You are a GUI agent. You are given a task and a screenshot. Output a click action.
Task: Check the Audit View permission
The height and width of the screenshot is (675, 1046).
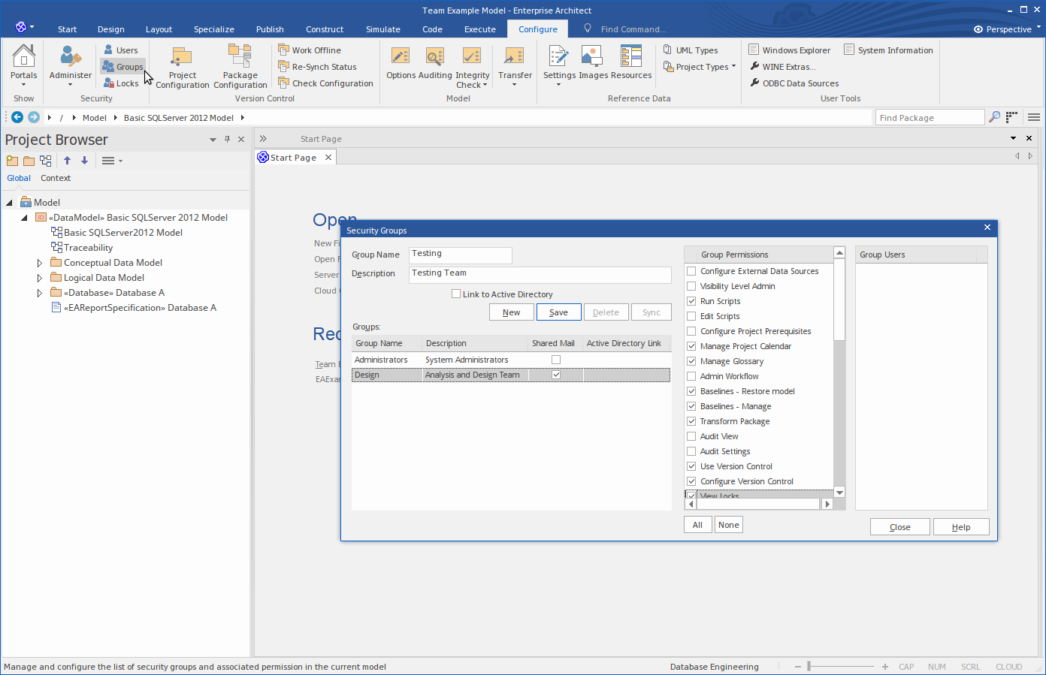click(x=691, y=436)
